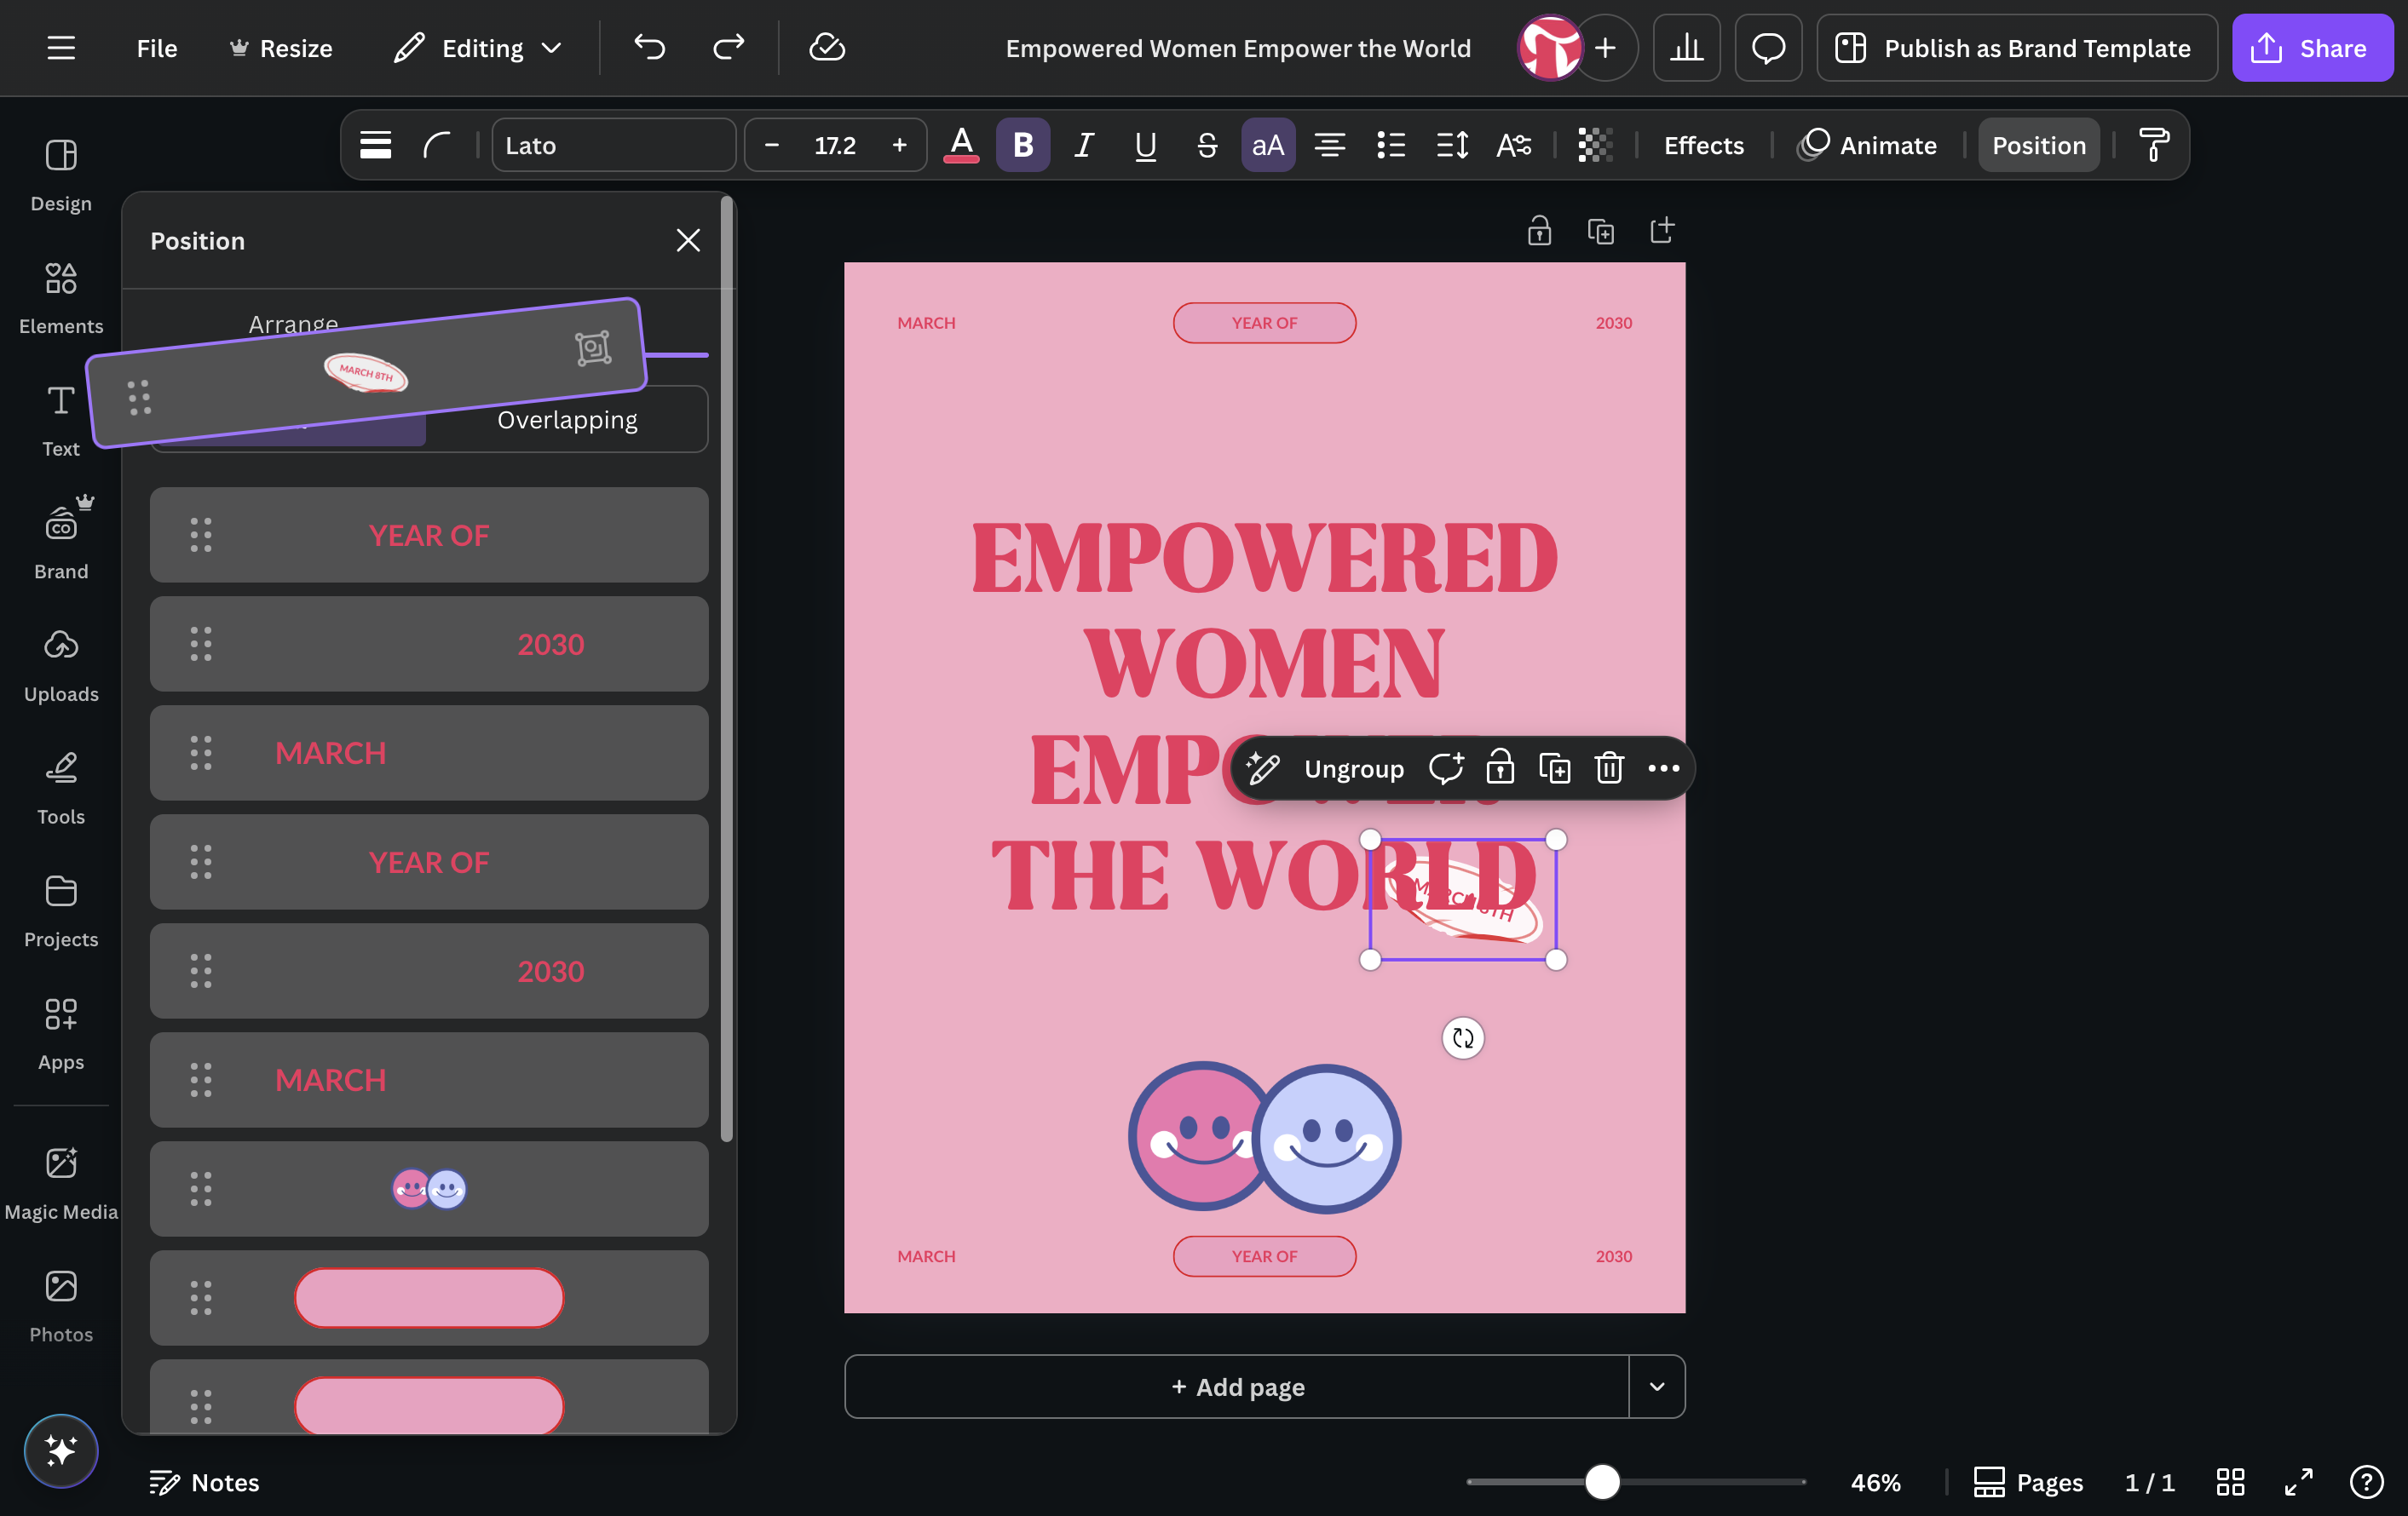The image size is (2408, 1516).
Task: Open the Lato font dropdown
Action: (613, 145)
